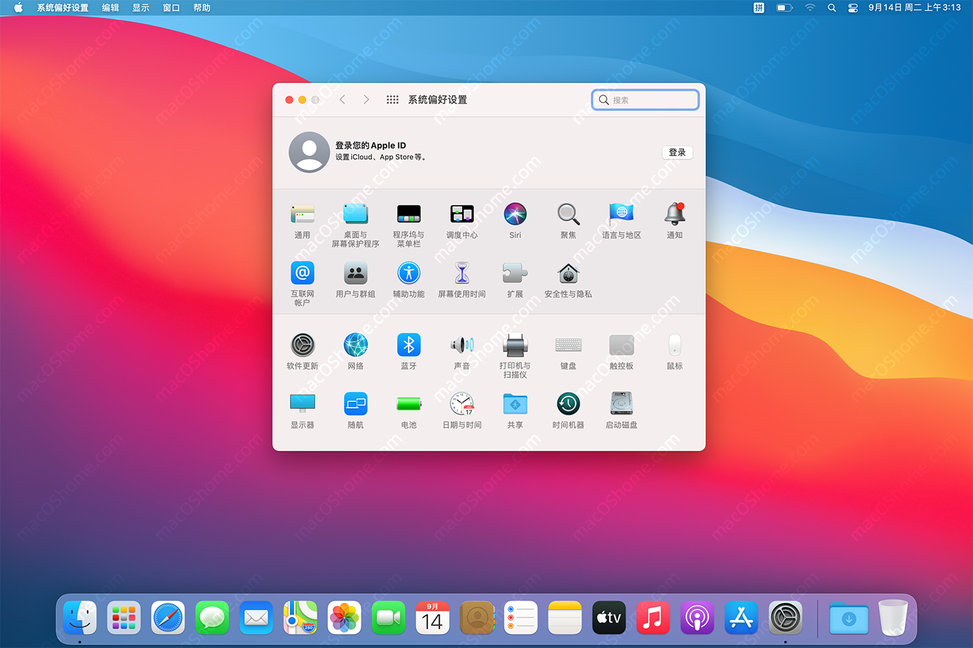Open Launchpad from the Dock

coord(124,617)
